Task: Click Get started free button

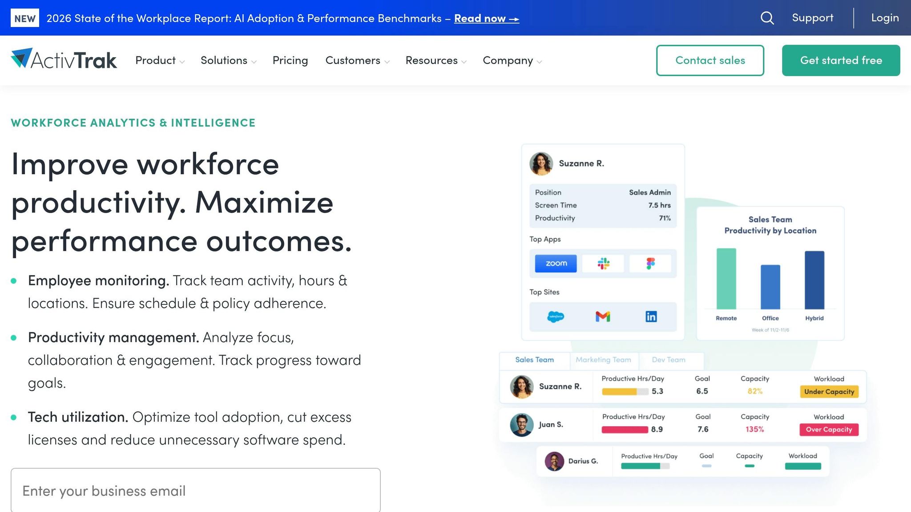Action: (841, 60)
